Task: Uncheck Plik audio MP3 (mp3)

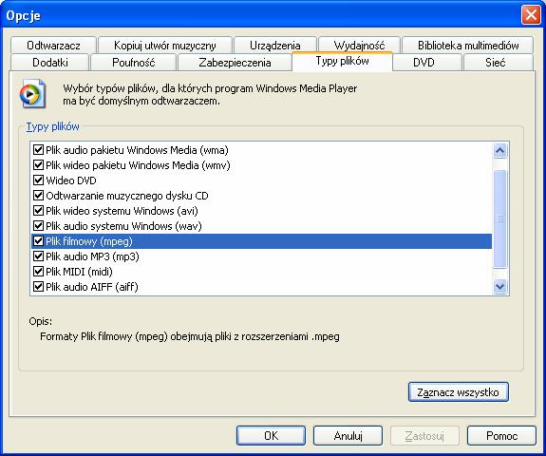Action: (38, 256)
